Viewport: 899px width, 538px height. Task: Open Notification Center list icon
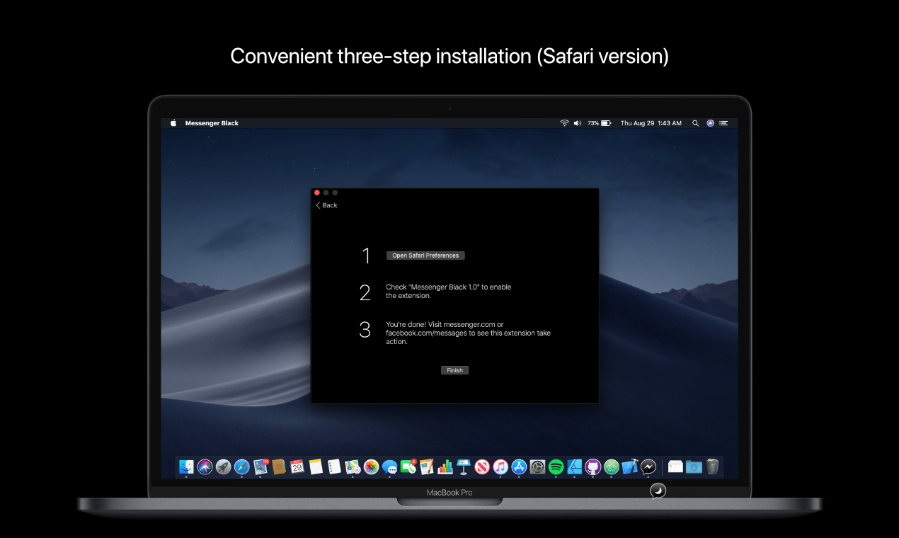click(x=723, y=123)
